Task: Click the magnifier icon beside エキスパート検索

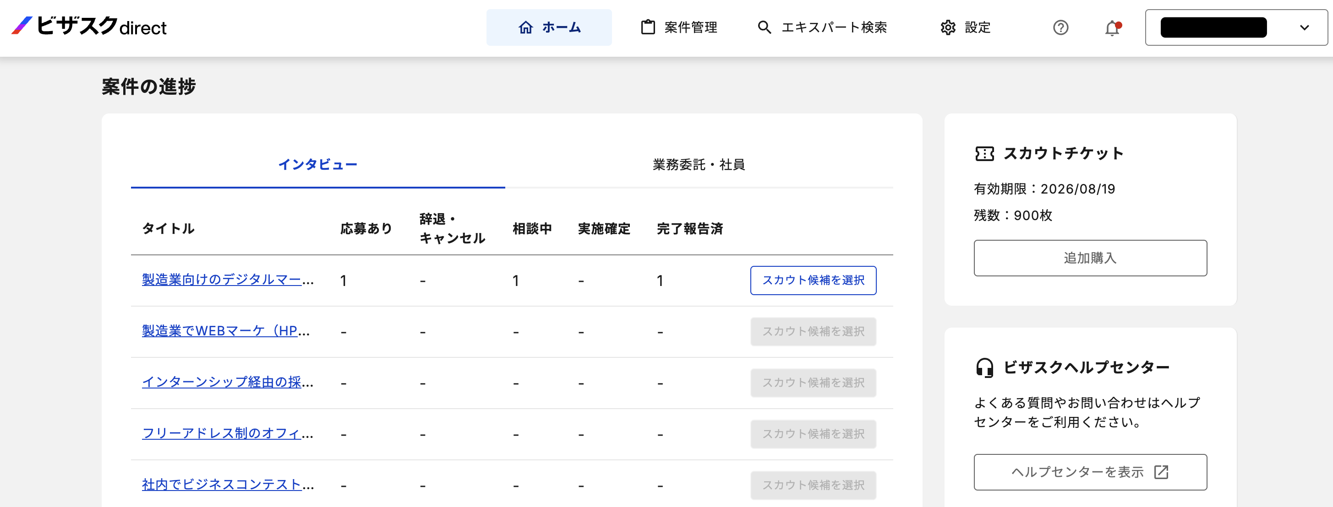Action: (765, 27)
